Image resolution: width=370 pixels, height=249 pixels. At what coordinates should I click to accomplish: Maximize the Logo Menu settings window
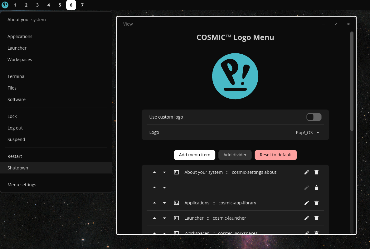pyautogui.click(x=336, y=24)
